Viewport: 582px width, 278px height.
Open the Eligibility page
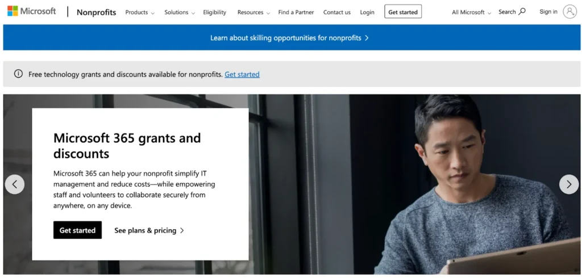pos(214,12)
